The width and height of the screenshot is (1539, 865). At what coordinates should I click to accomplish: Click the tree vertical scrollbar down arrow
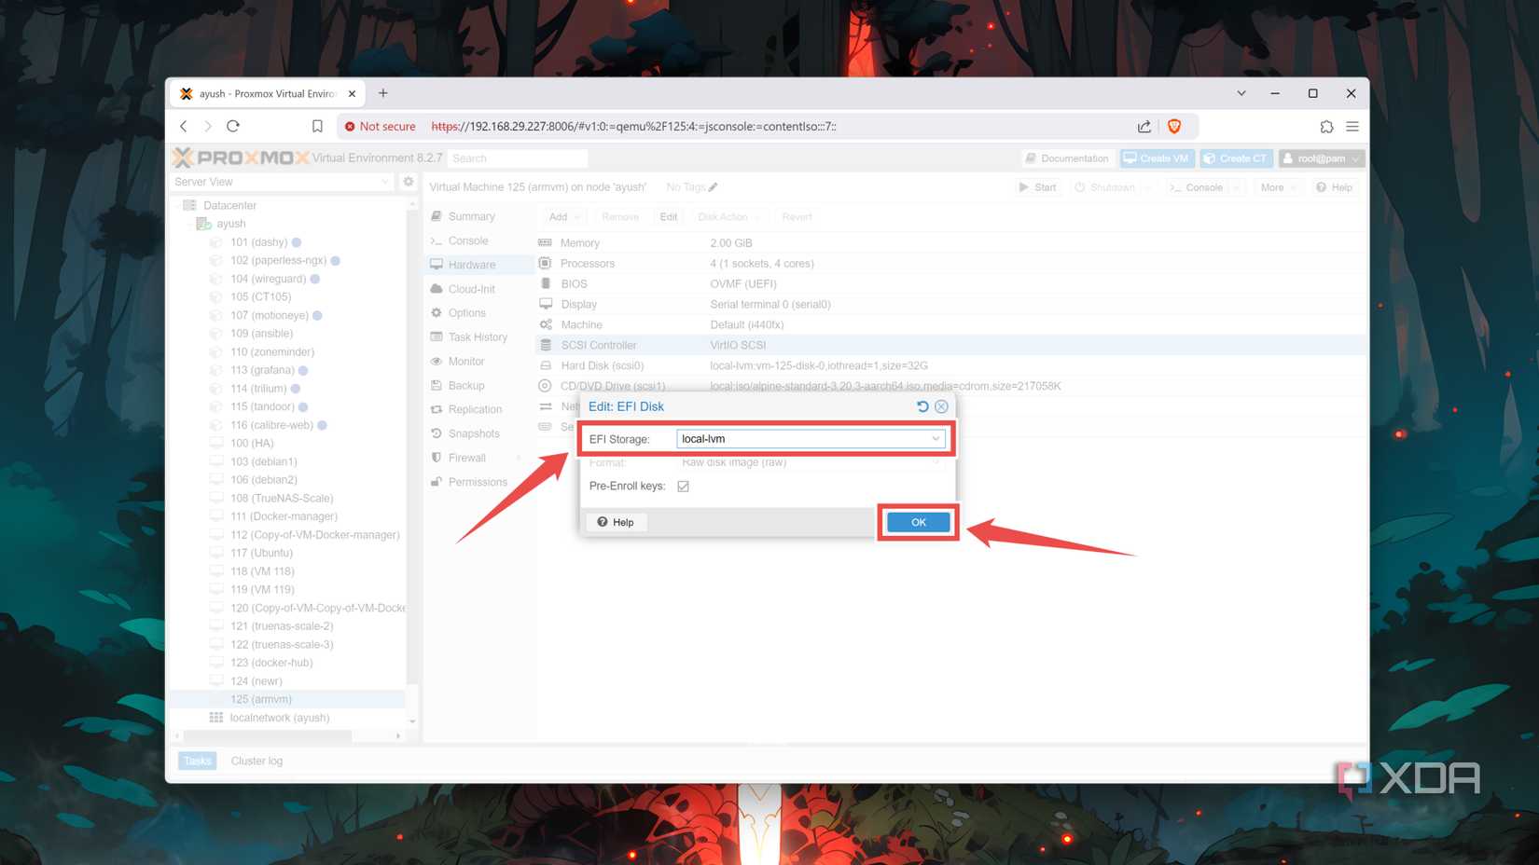[412, 721]
